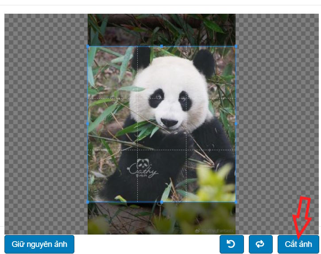Click the bottom-left crop handle
Viewport: 321px width, 254px height.
[88, 202]
